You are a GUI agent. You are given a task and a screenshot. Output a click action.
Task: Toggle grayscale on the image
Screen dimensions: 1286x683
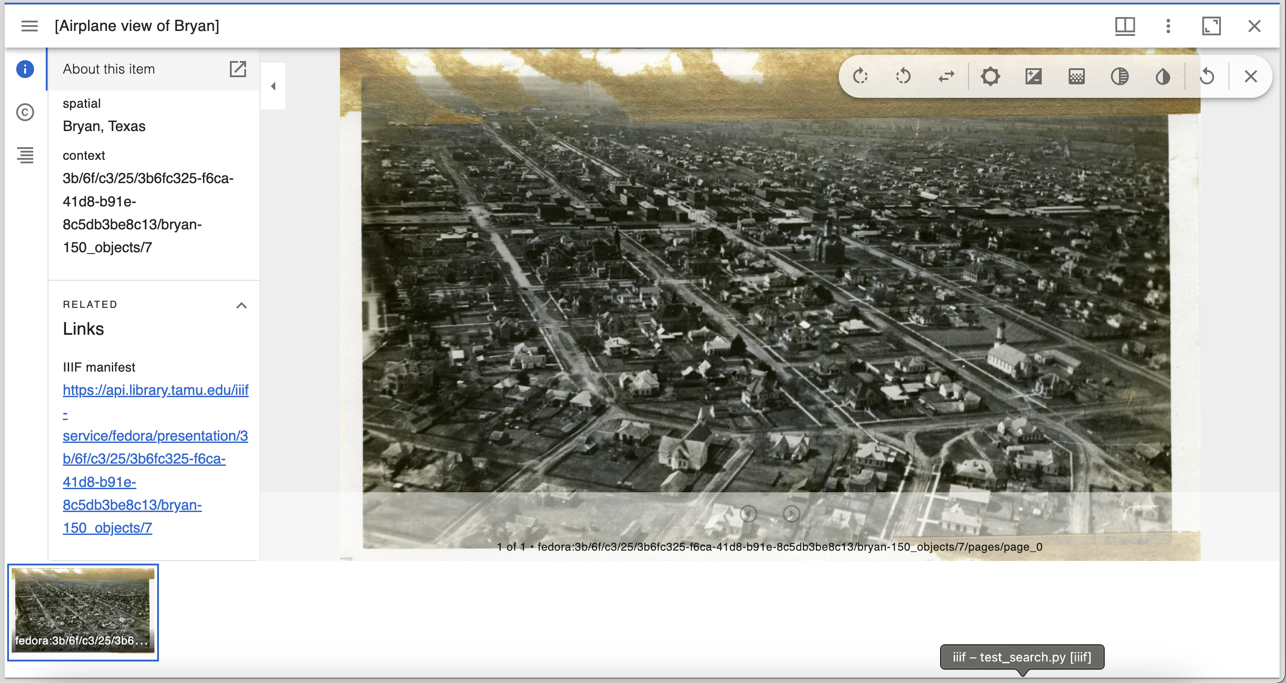(1121, 76)
